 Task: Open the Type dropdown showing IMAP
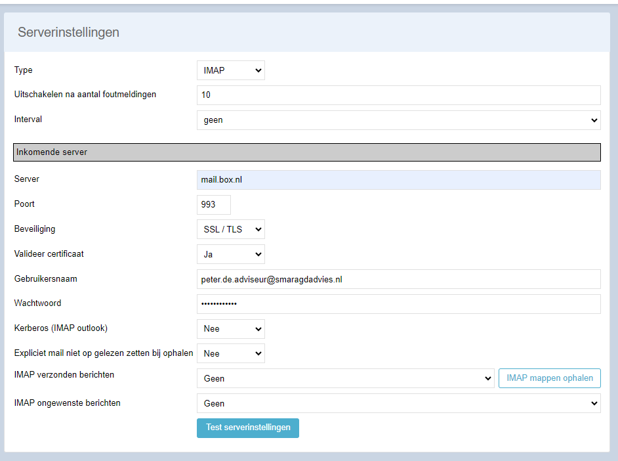(230, 70)
